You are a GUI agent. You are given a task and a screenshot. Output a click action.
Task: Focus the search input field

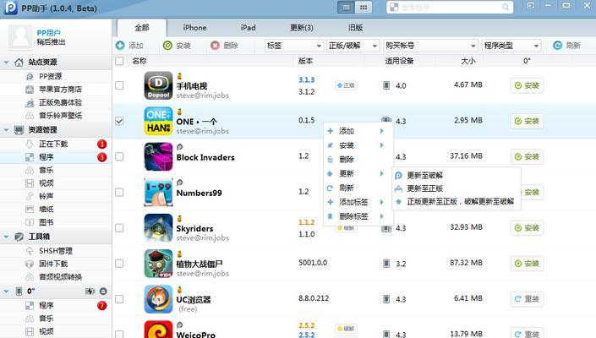450,8
